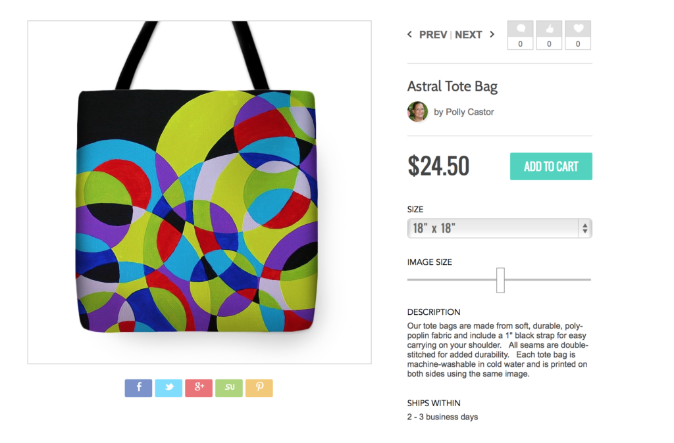Click the Astral tote bag preview image
674x443 pixels.
[x=199, y=193]
